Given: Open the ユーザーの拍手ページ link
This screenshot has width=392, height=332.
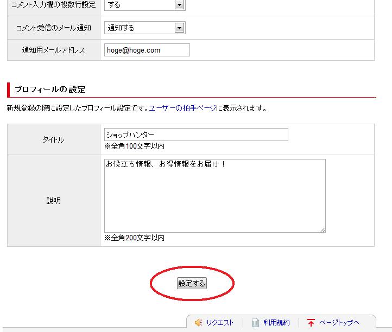Looking at the screenshot, I should [x=182, y=108].
